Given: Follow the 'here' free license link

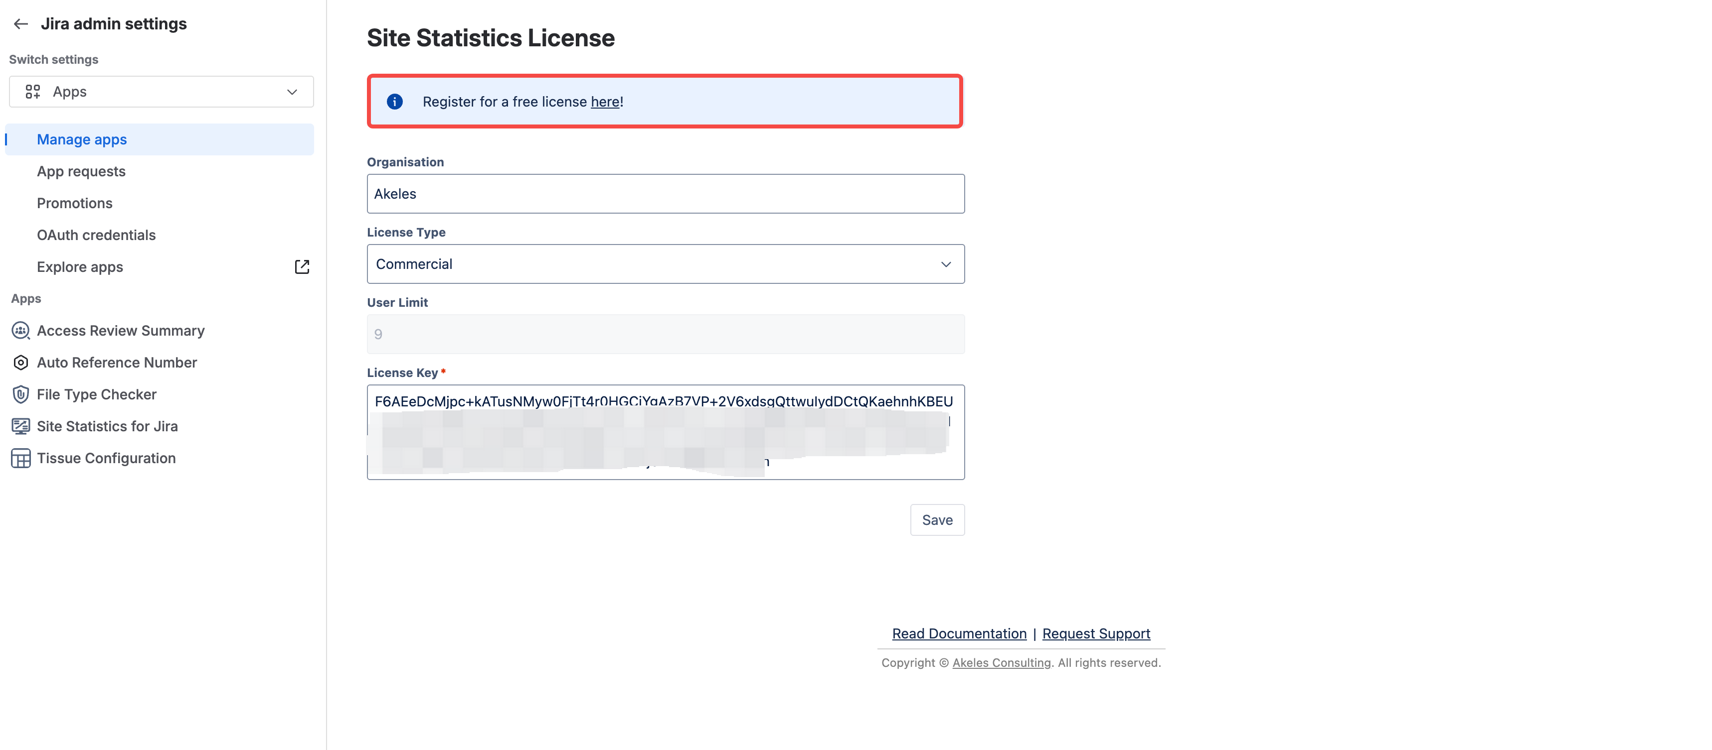Looking at the screenshot, I should tap(605, 102).
